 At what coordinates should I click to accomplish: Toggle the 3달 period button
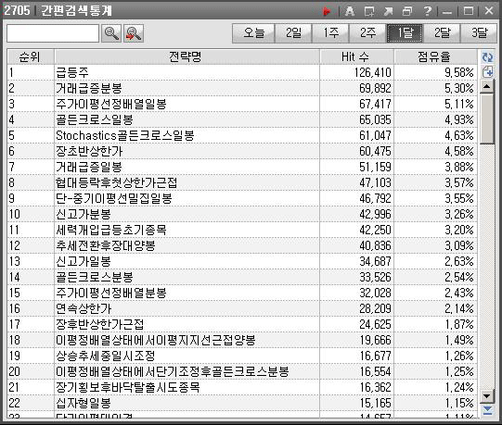pos(479,33)
